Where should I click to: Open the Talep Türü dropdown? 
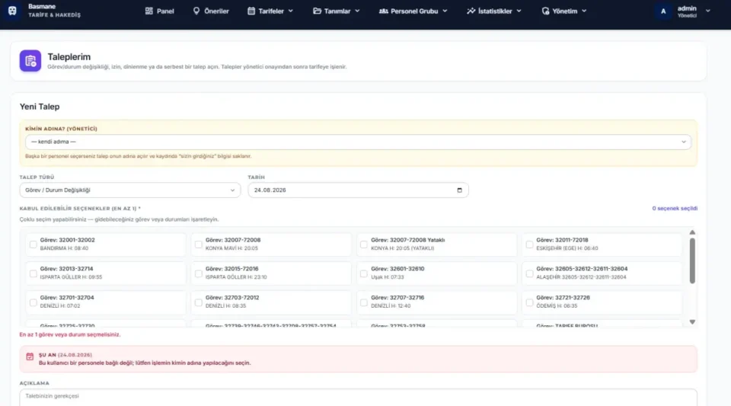tap(130, 190)
